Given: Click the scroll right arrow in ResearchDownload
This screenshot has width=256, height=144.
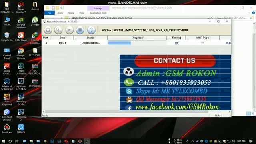Looking at the screenshot, I should (x=229, y=112).
